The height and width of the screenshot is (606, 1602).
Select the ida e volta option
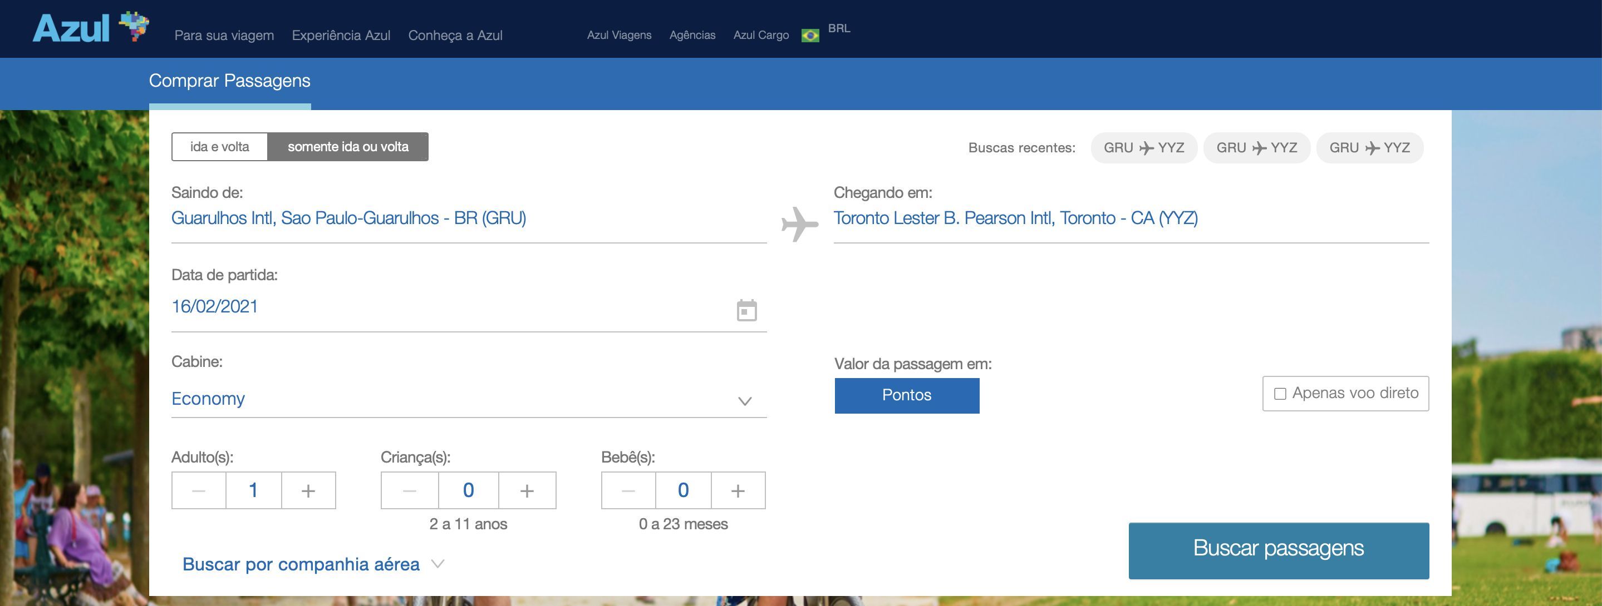tap(219, 147)
